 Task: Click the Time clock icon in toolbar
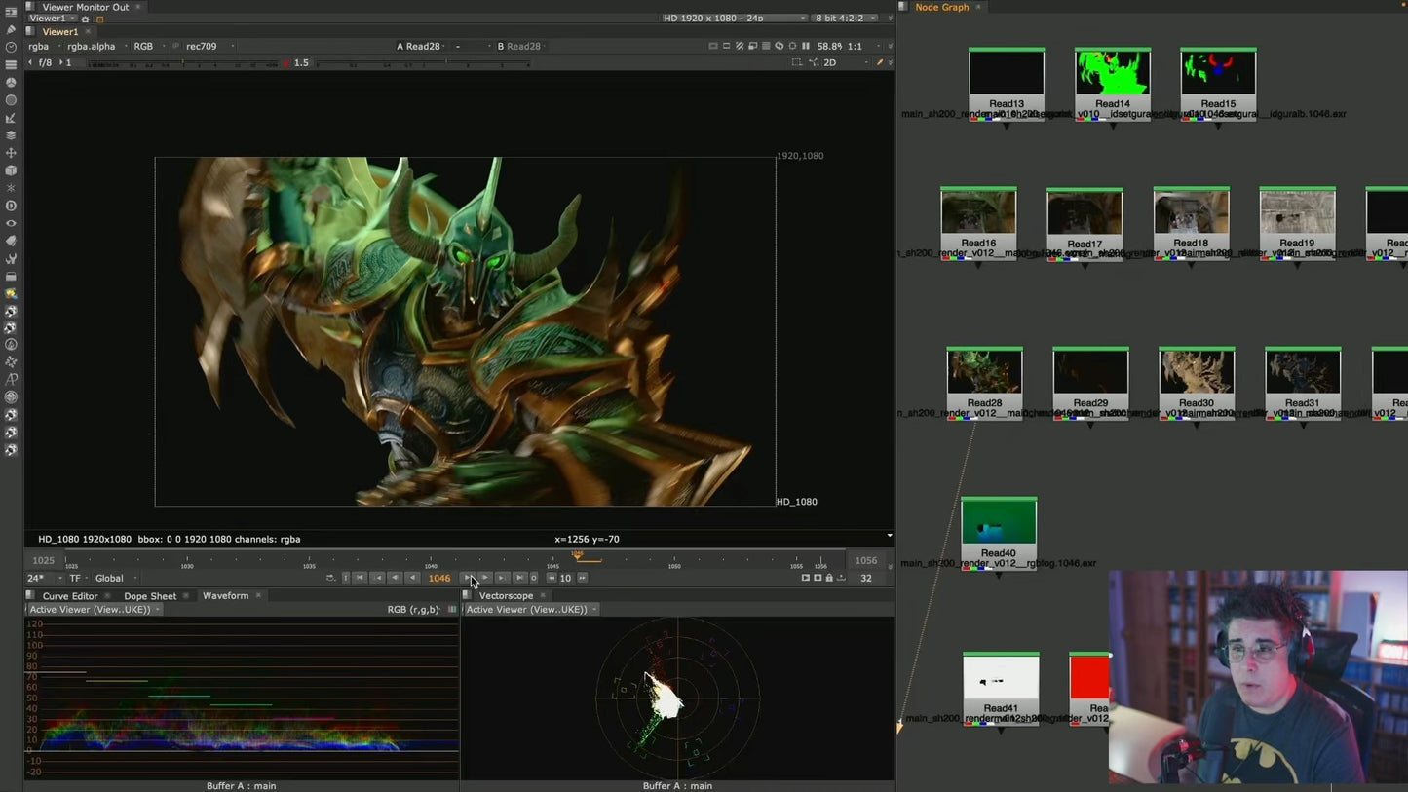(x=11, y=47)
